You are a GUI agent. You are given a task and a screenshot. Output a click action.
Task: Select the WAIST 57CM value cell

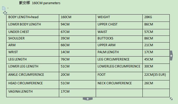pos(156,32)
